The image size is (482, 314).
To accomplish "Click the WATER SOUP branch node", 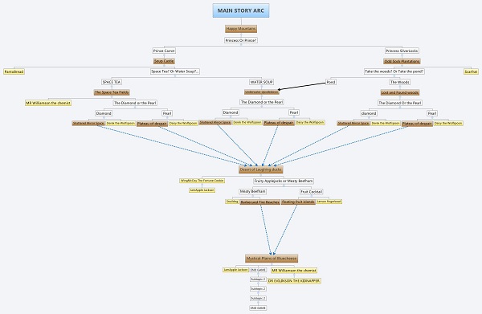I will click(x=261, y=82).
